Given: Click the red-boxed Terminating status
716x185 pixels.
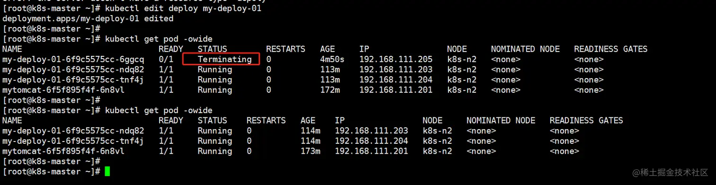Looking at the screenshot, I should [x=224, y=59].
